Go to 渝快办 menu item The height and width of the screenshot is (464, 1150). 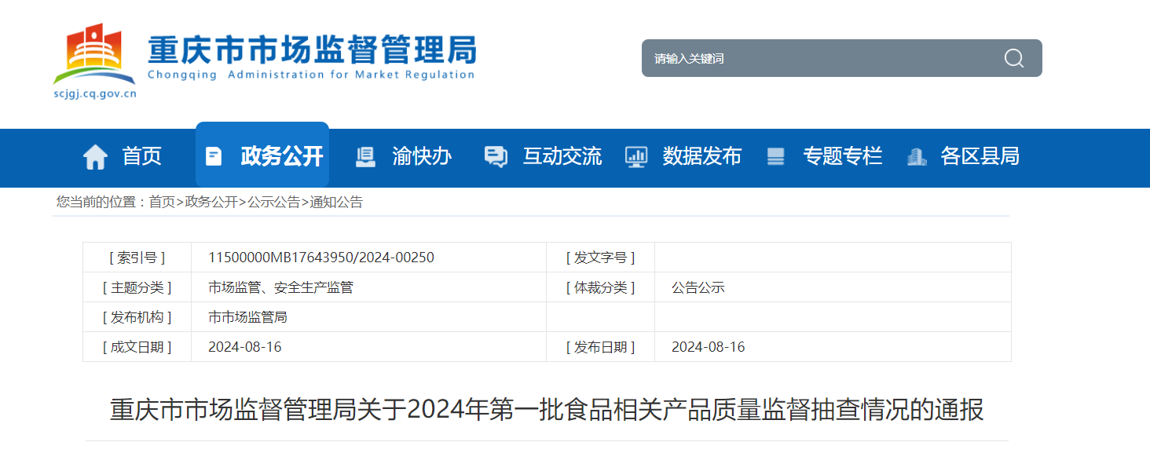(x=422, y=156)
